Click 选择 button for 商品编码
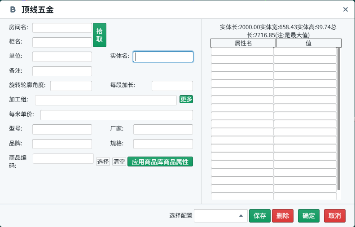The height and width of the screenshot is (227, 355). point(103,162)
